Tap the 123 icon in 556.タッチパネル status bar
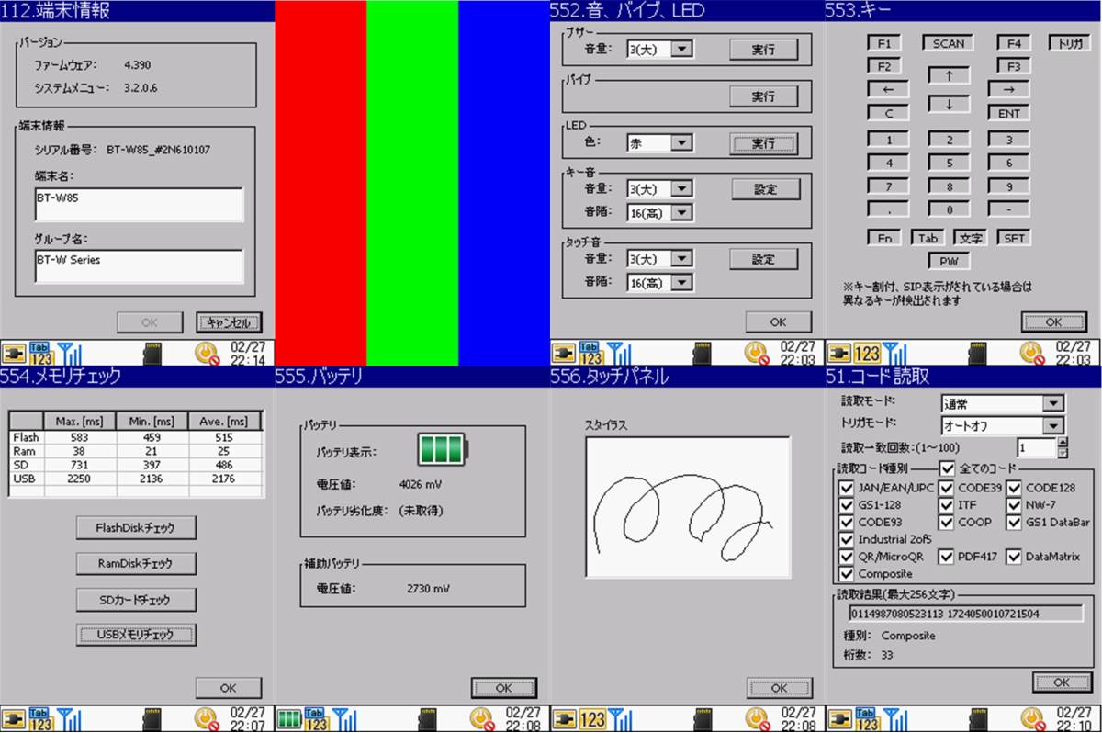This screenshot has width=1102, height=733. [591, 719]
